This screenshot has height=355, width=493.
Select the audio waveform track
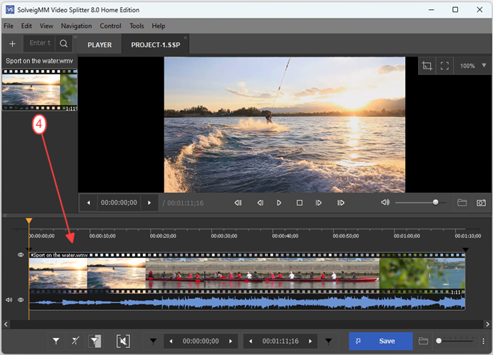point(247,302)
